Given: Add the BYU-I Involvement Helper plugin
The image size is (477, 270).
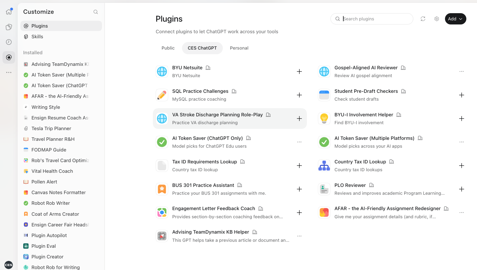Looking at the screenshot, I should pyautogui.click(x=462, y=119).
